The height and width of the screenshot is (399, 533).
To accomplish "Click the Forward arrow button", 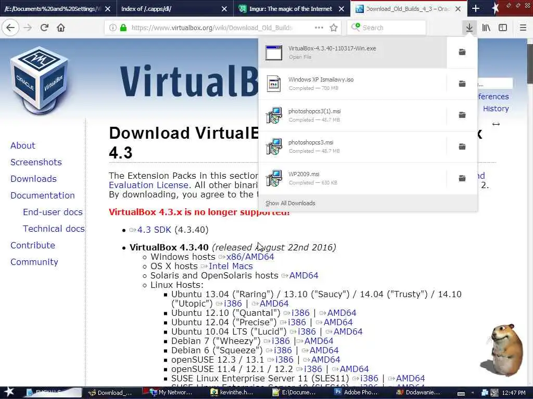I will tap(28, 28).
